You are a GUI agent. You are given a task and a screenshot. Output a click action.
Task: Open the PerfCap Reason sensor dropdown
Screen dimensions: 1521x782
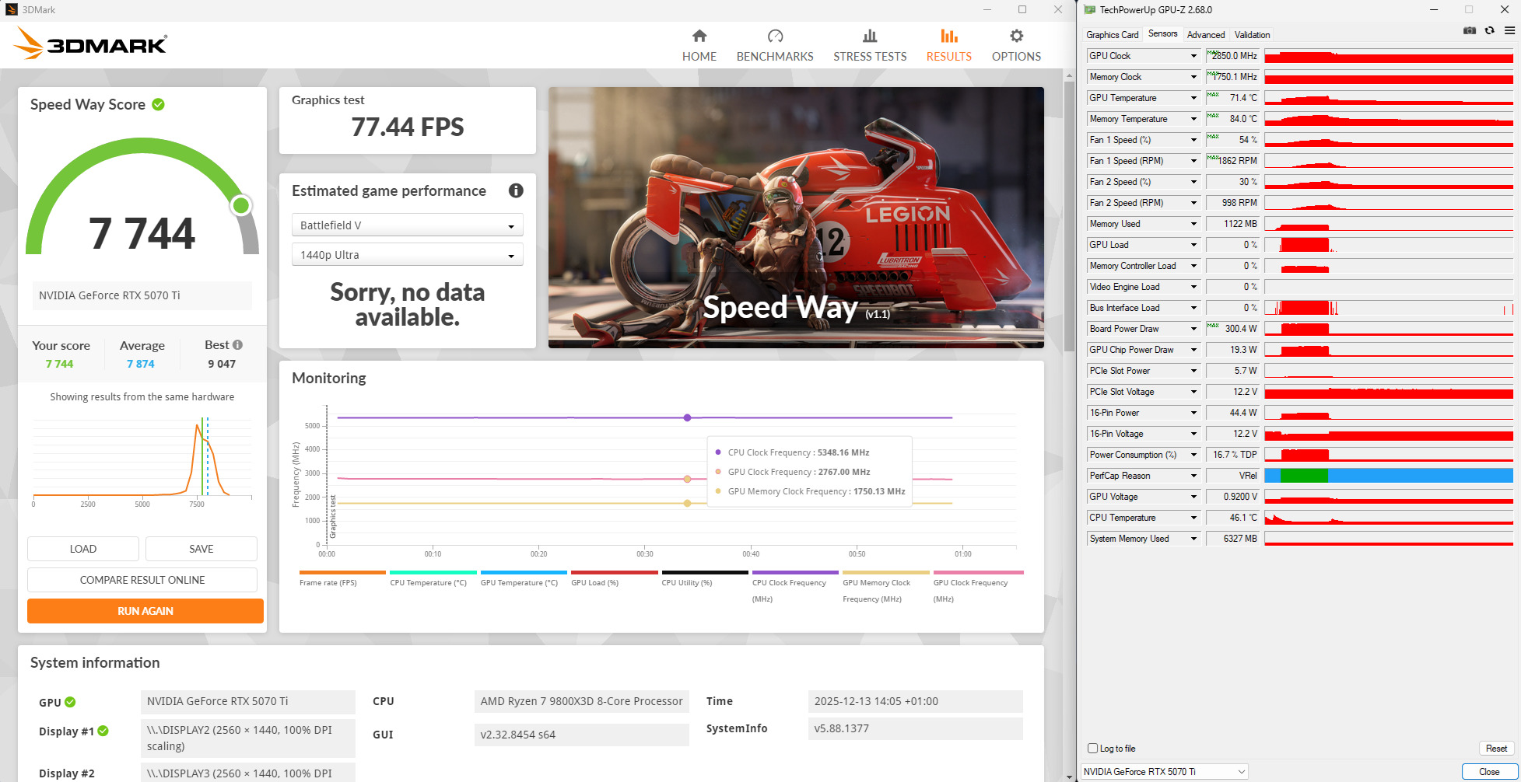pyautogui.click(x=1193, y=476)
